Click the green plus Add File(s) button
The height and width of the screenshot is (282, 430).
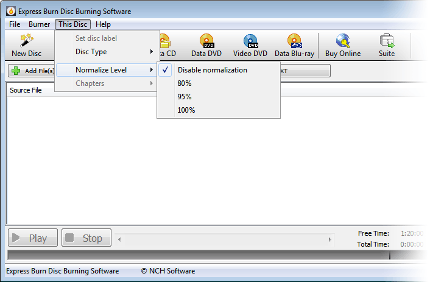tap(33, 71)
